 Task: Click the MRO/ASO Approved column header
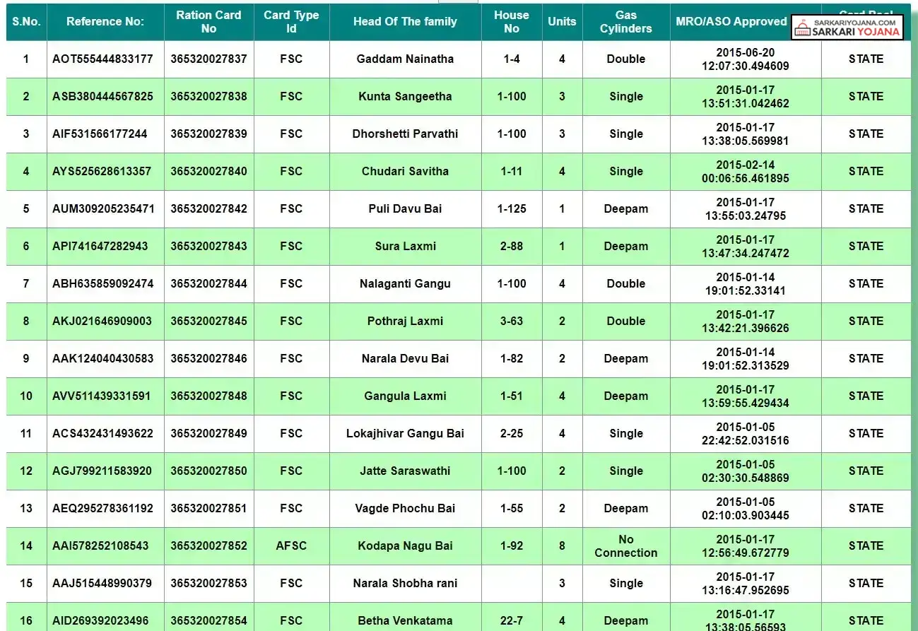tap(731, 22)
